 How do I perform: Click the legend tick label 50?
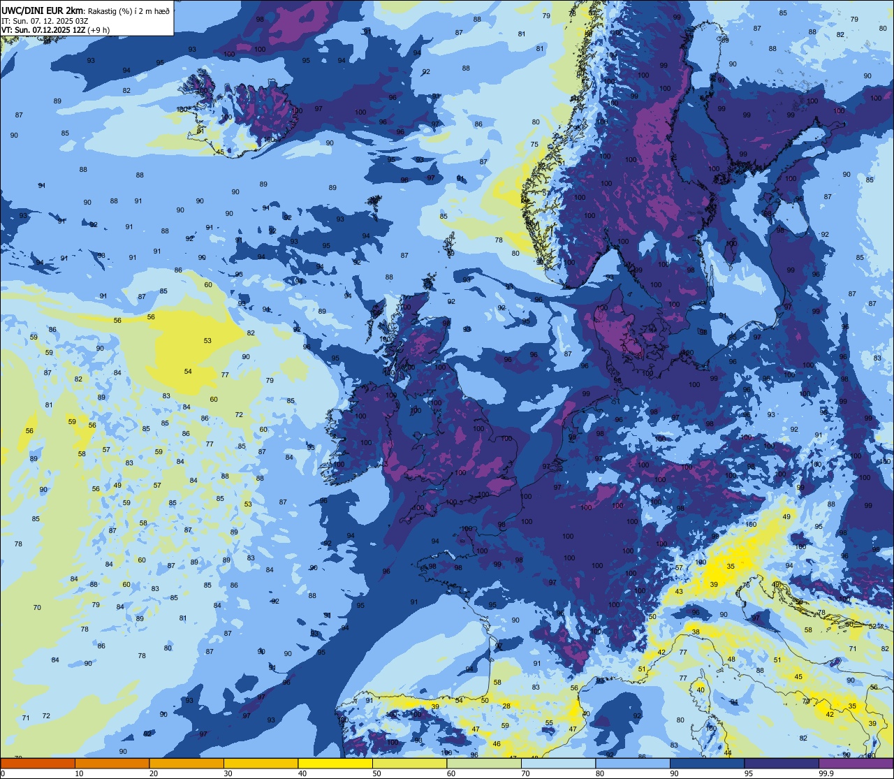[377, 773]
